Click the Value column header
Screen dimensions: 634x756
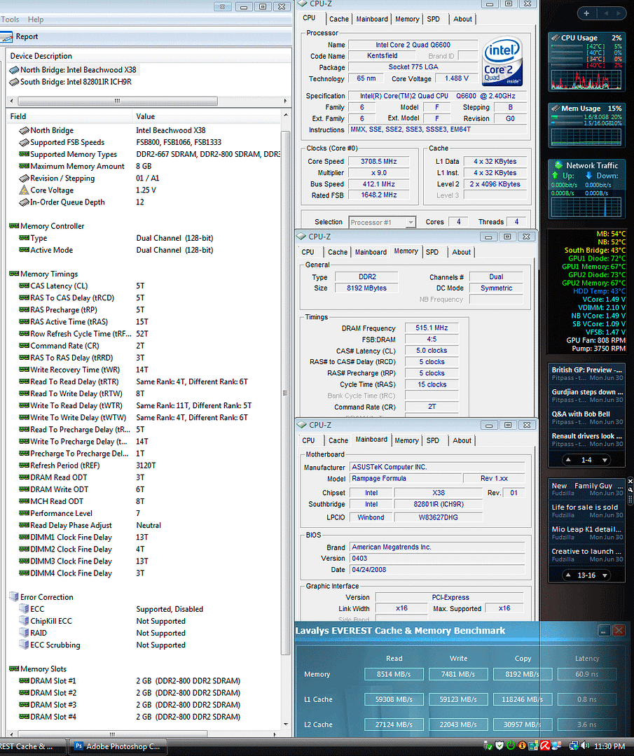click(x=206, y=116)
